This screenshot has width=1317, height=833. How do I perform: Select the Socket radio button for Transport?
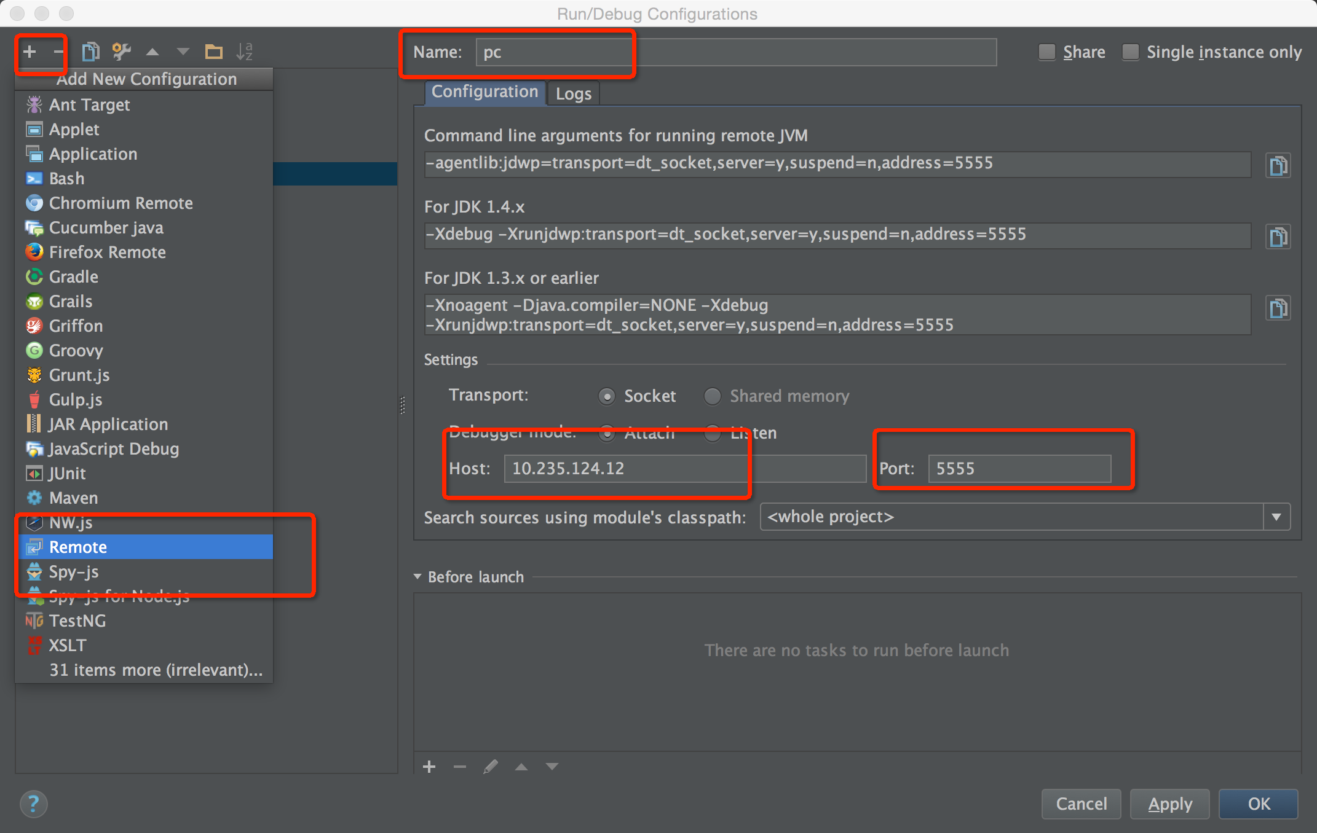[607, 394]
